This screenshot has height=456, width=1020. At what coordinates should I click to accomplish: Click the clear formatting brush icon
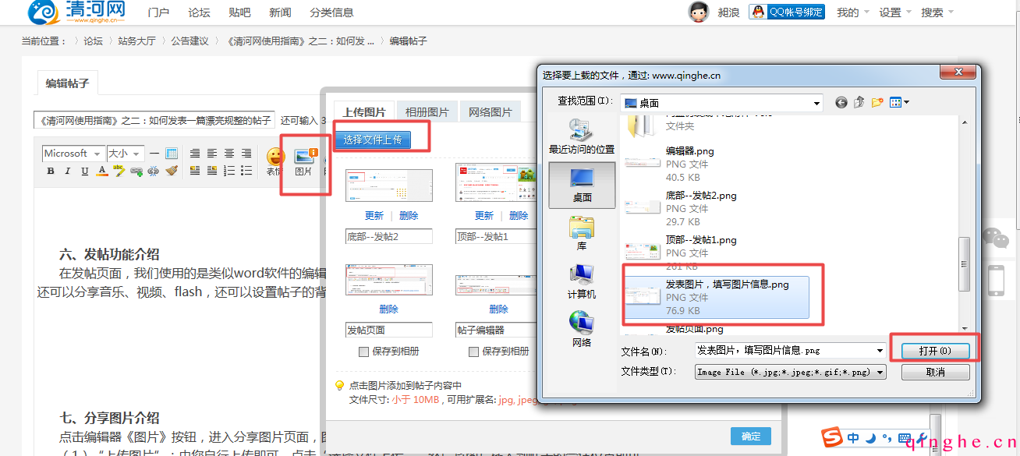click(172, 171)
